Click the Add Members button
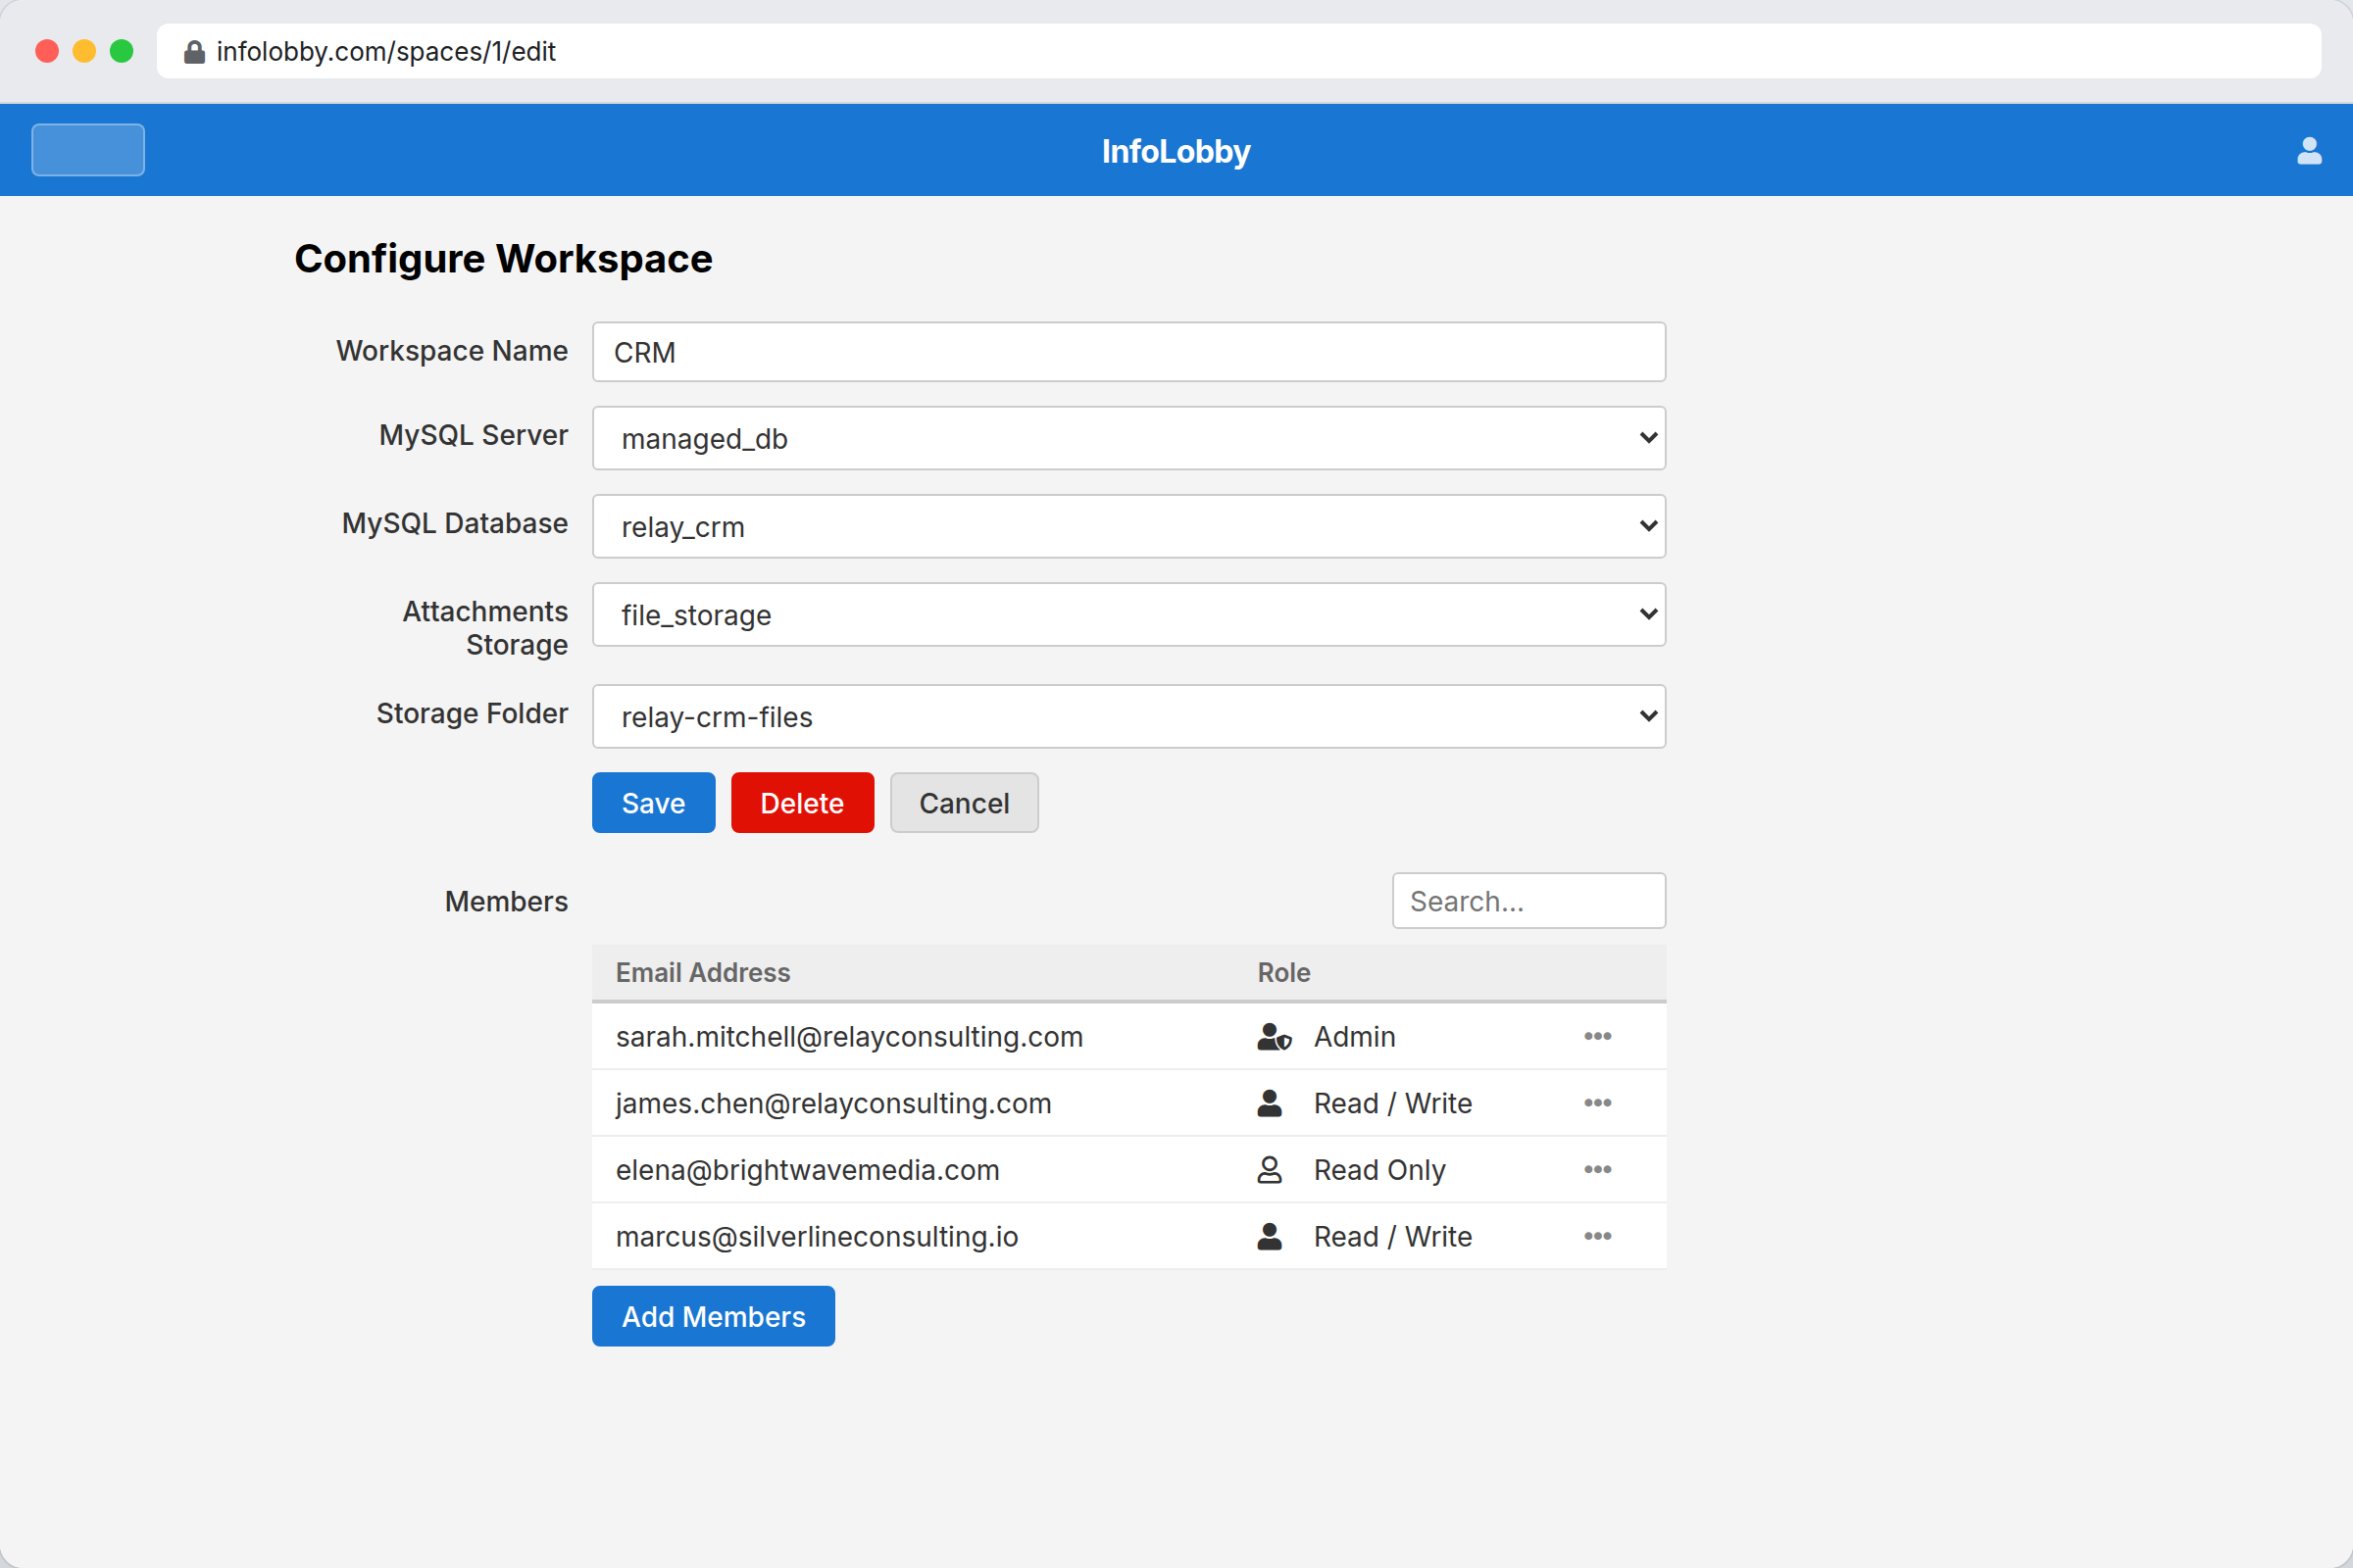2353x1568 pixels. (713, 1316)
